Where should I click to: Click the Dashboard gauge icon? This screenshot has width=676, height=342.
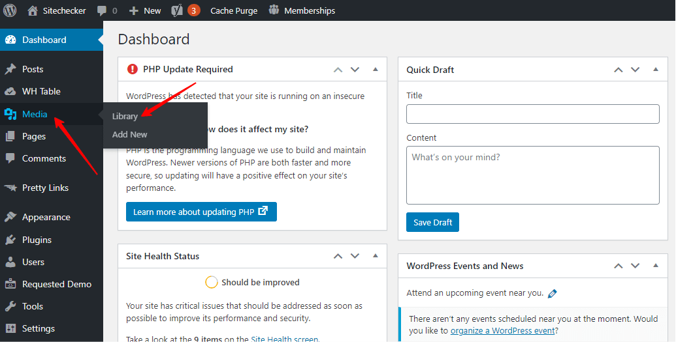pos(11,40)
